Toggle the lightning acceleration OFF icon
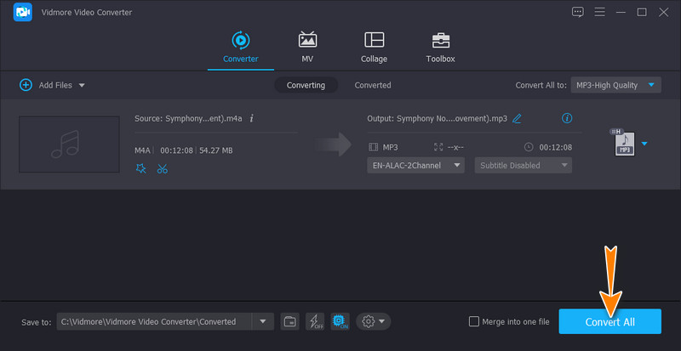 [314, 321]
